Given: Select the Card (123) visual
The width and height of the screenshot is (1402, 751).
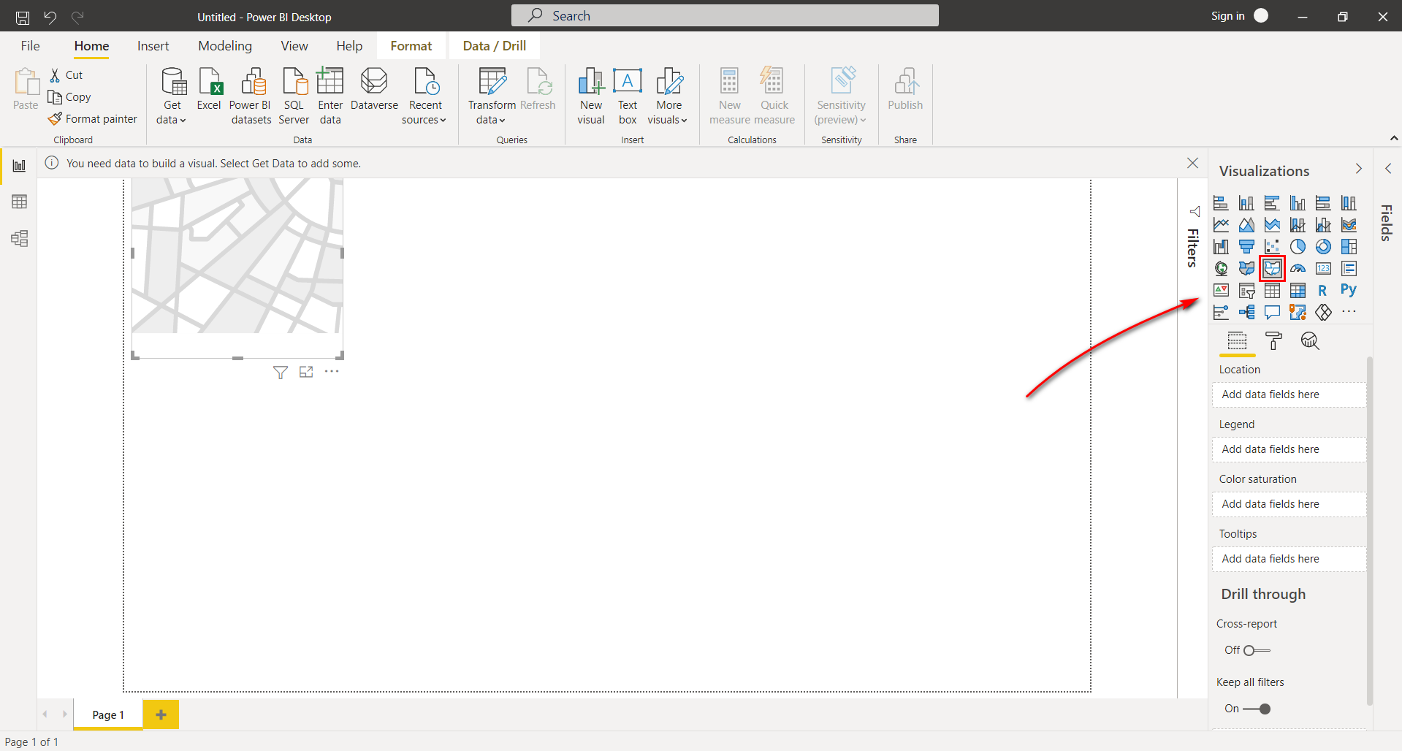Looking at the screenshot, I should (x=1323, y=269).
